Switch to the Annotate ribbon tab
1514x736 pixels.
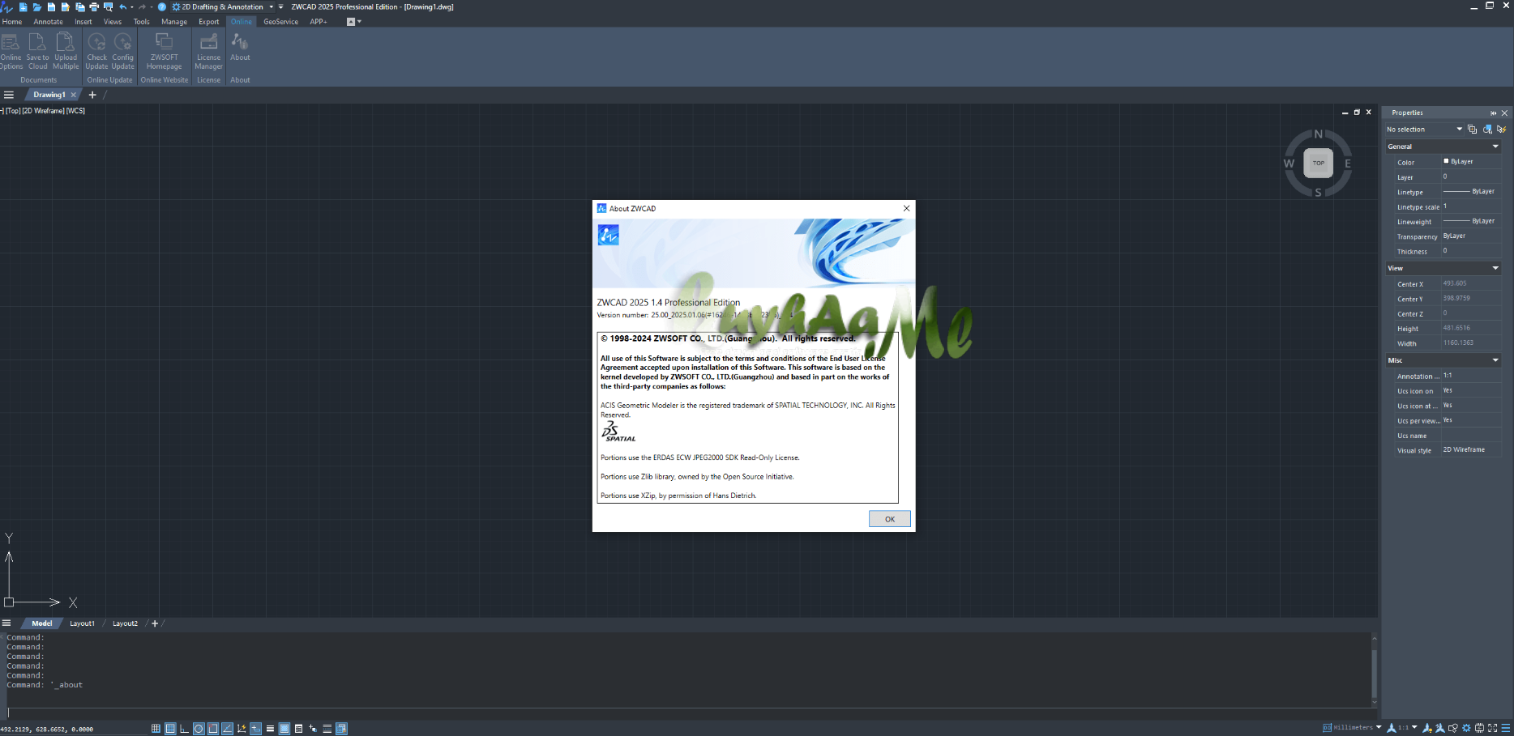tap(48, 22)
